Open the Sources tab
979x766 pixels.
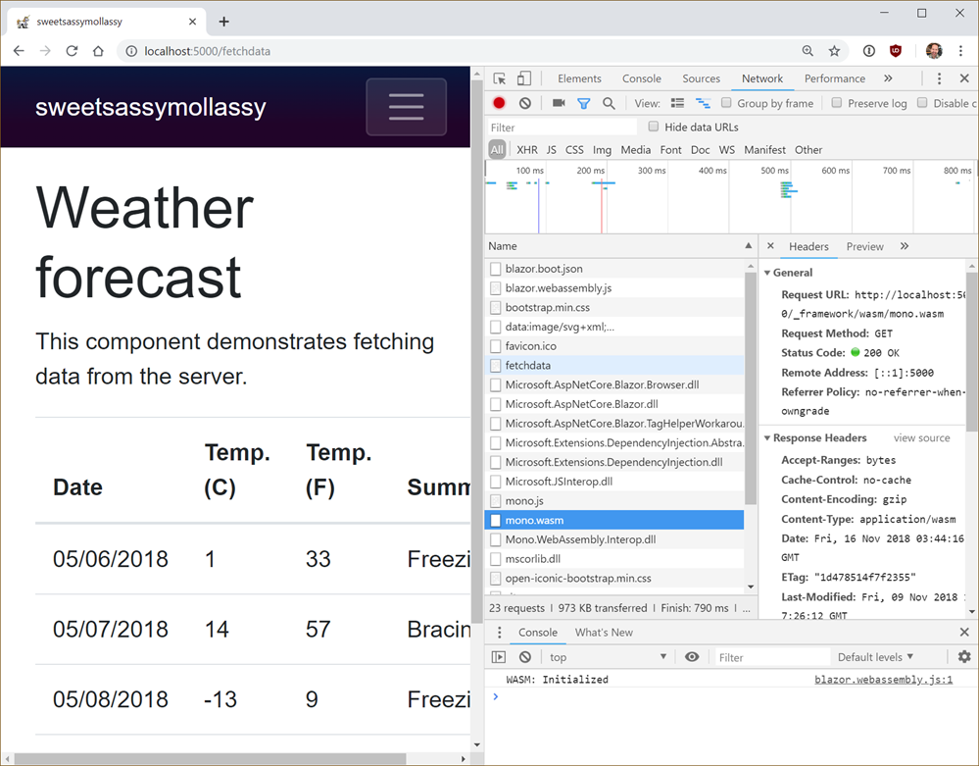tap(701, 78)
